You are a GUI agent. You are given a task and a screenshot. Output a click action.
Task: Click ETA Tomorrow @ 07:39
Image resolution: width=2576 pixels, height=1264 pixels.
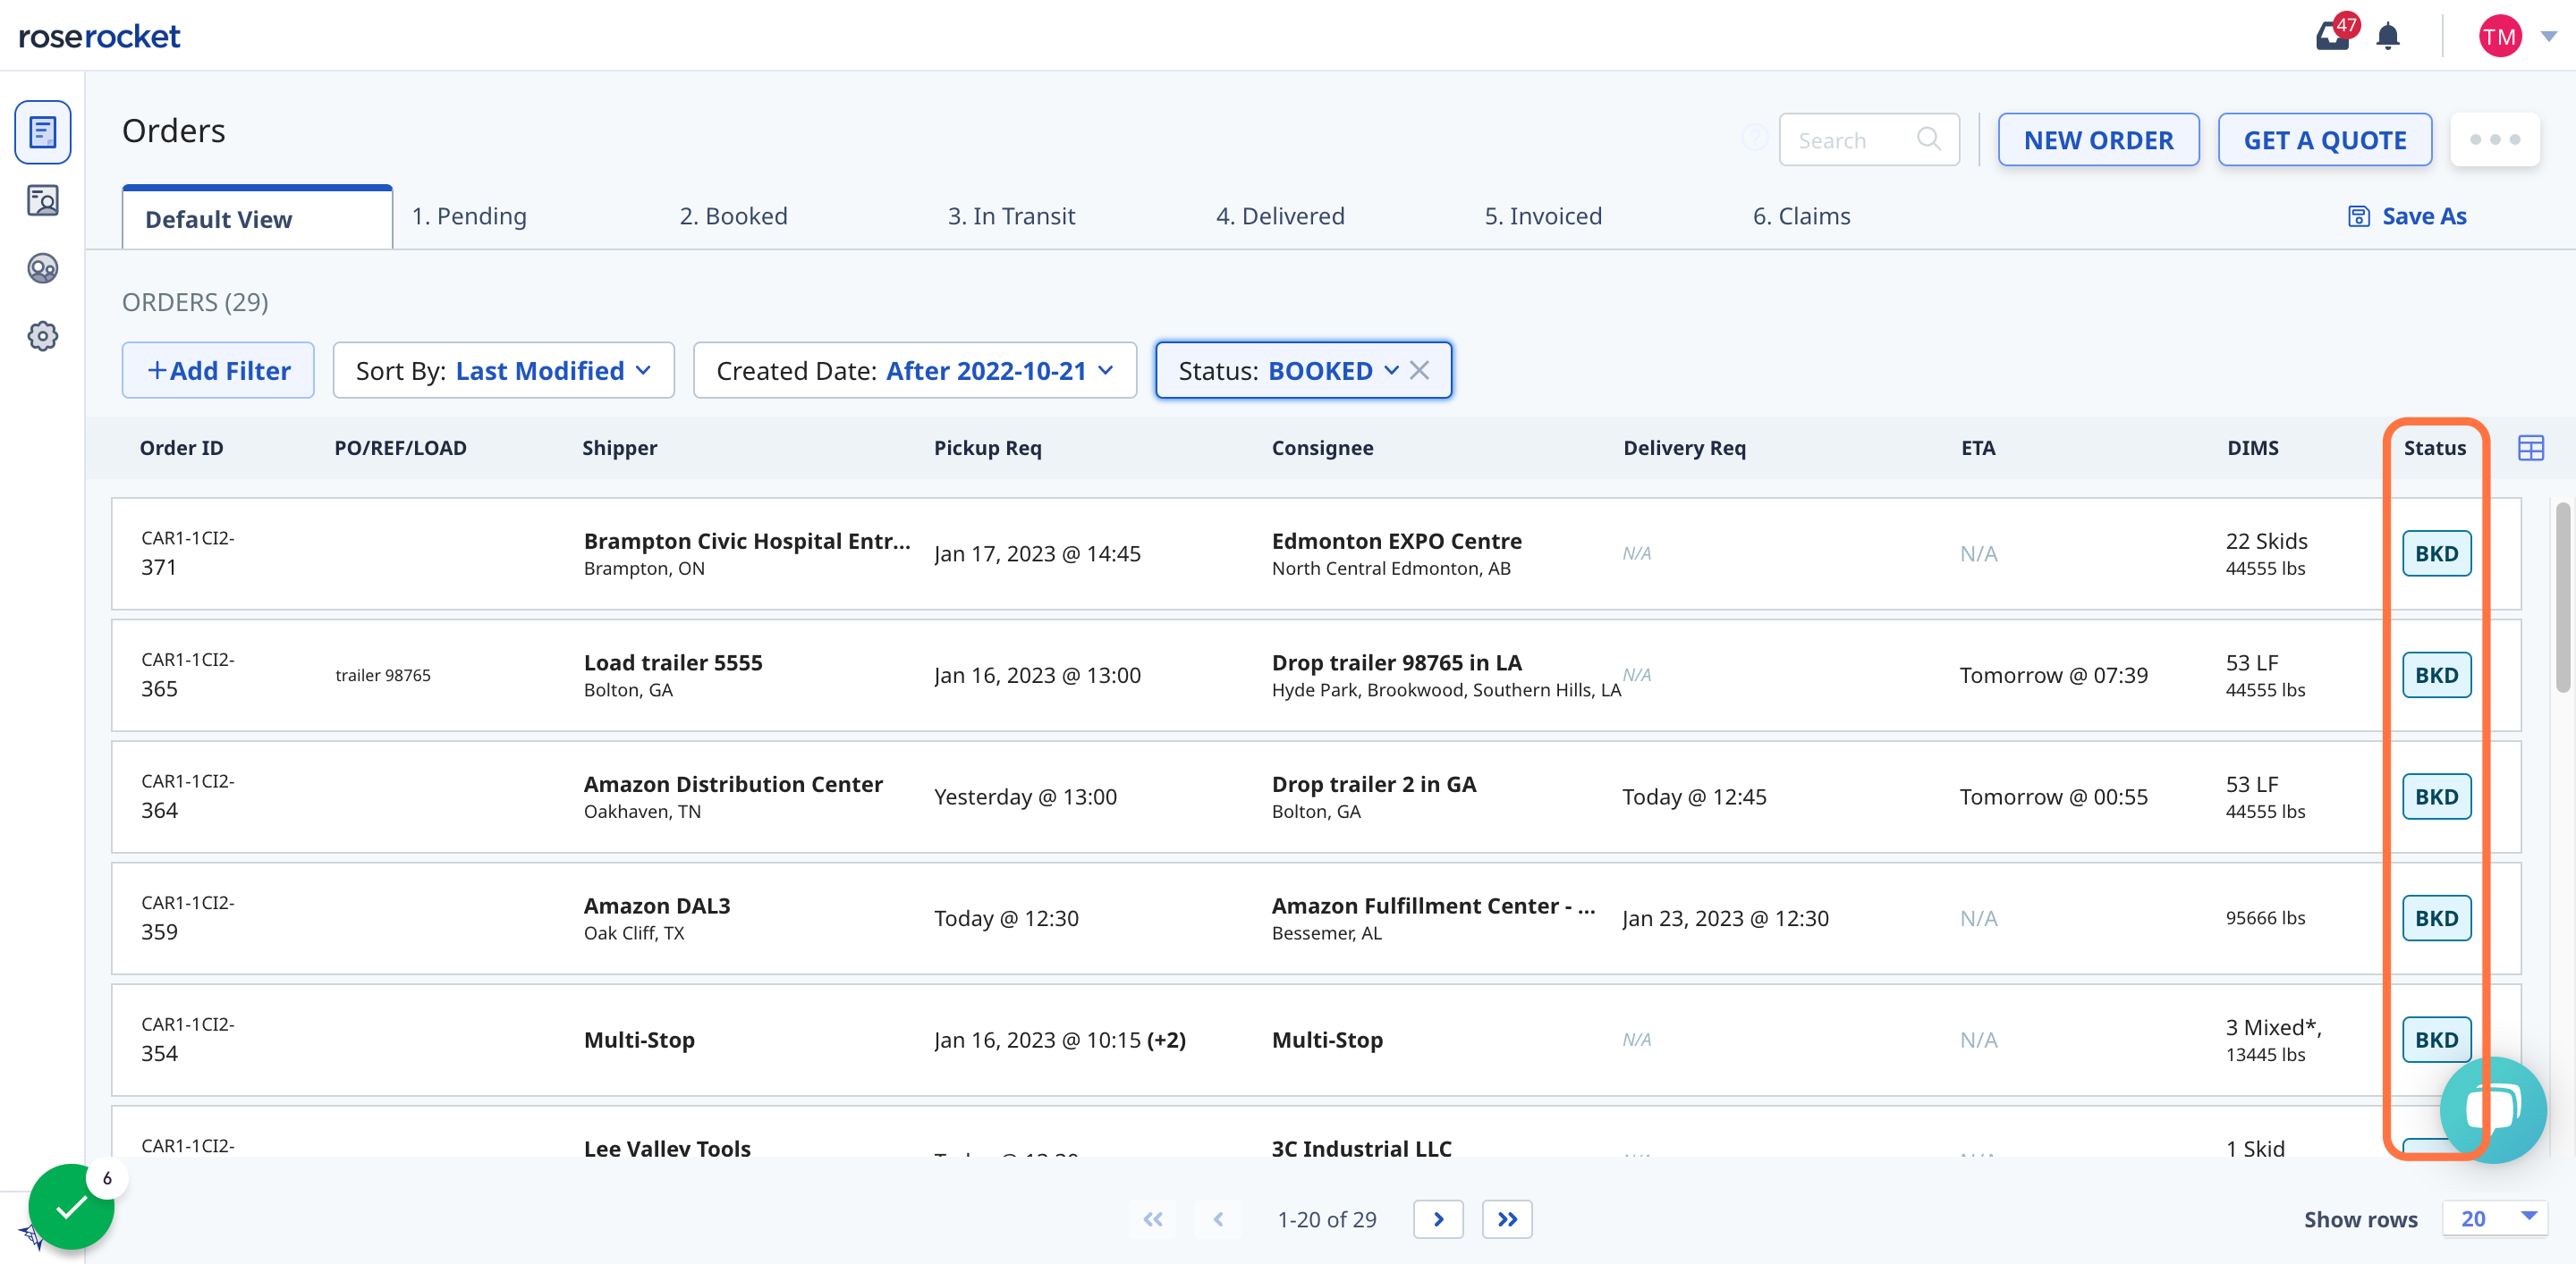(2053, 676)
